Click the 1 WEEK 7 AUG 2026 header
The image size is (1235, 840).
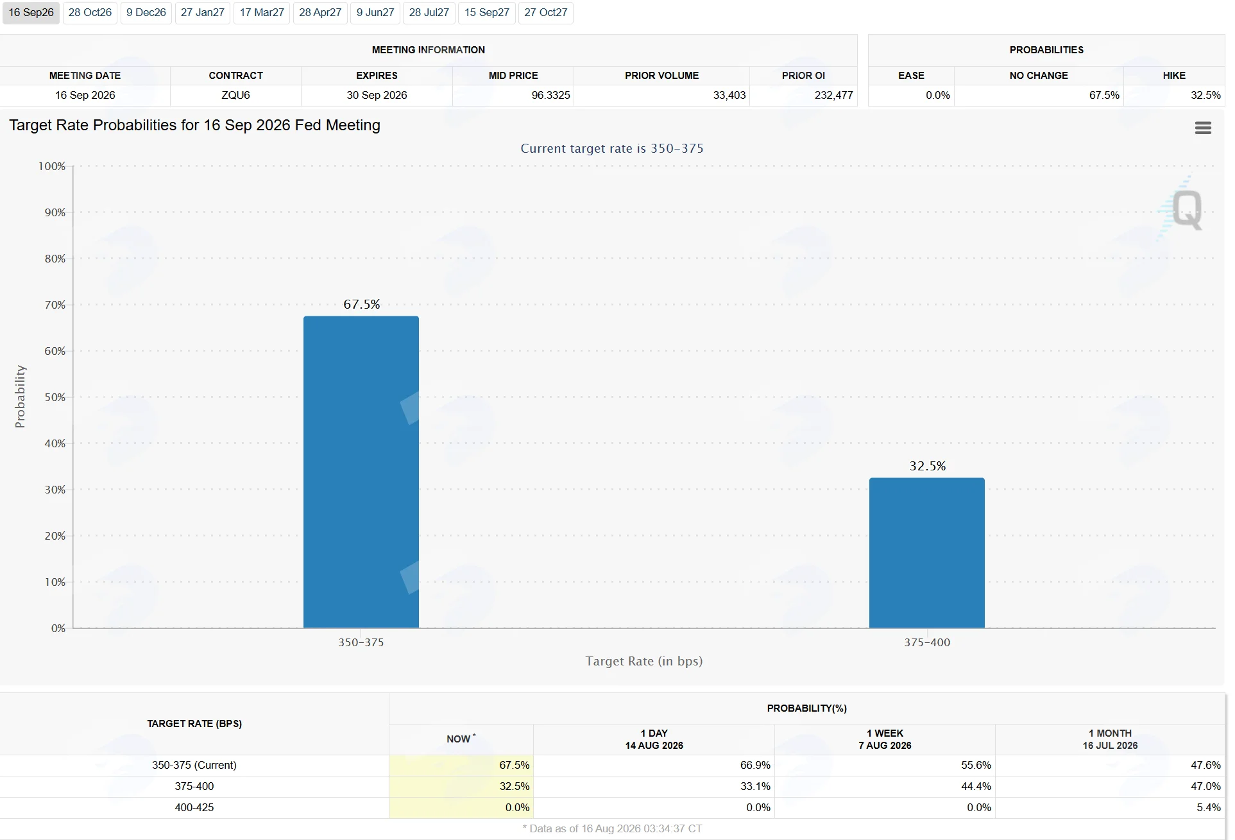885,739
